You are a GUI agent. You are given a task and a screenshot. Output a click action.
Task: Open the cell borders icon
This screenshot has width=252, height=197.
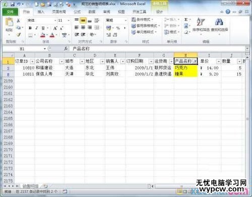[x=30, y=35]
